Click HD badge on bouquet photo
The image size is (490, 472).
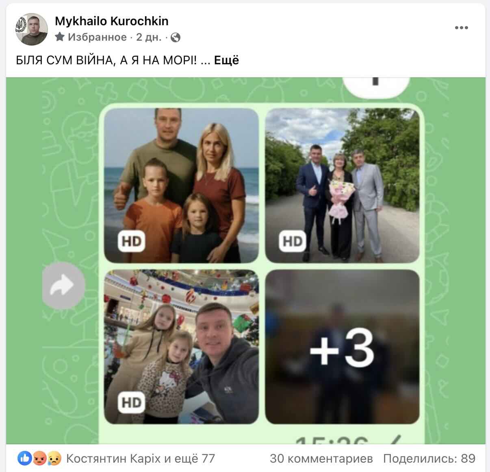pos(293,241)
